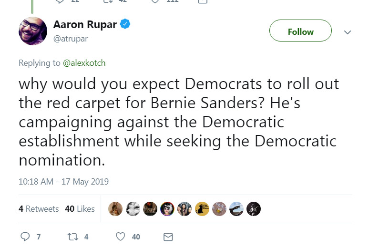Send tweet via Direct Message envelope icon
This screenshot has height=248, width=369.
click(168, 237)
